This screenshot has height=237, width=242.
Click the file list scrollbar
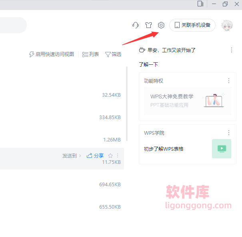(127, 104)
